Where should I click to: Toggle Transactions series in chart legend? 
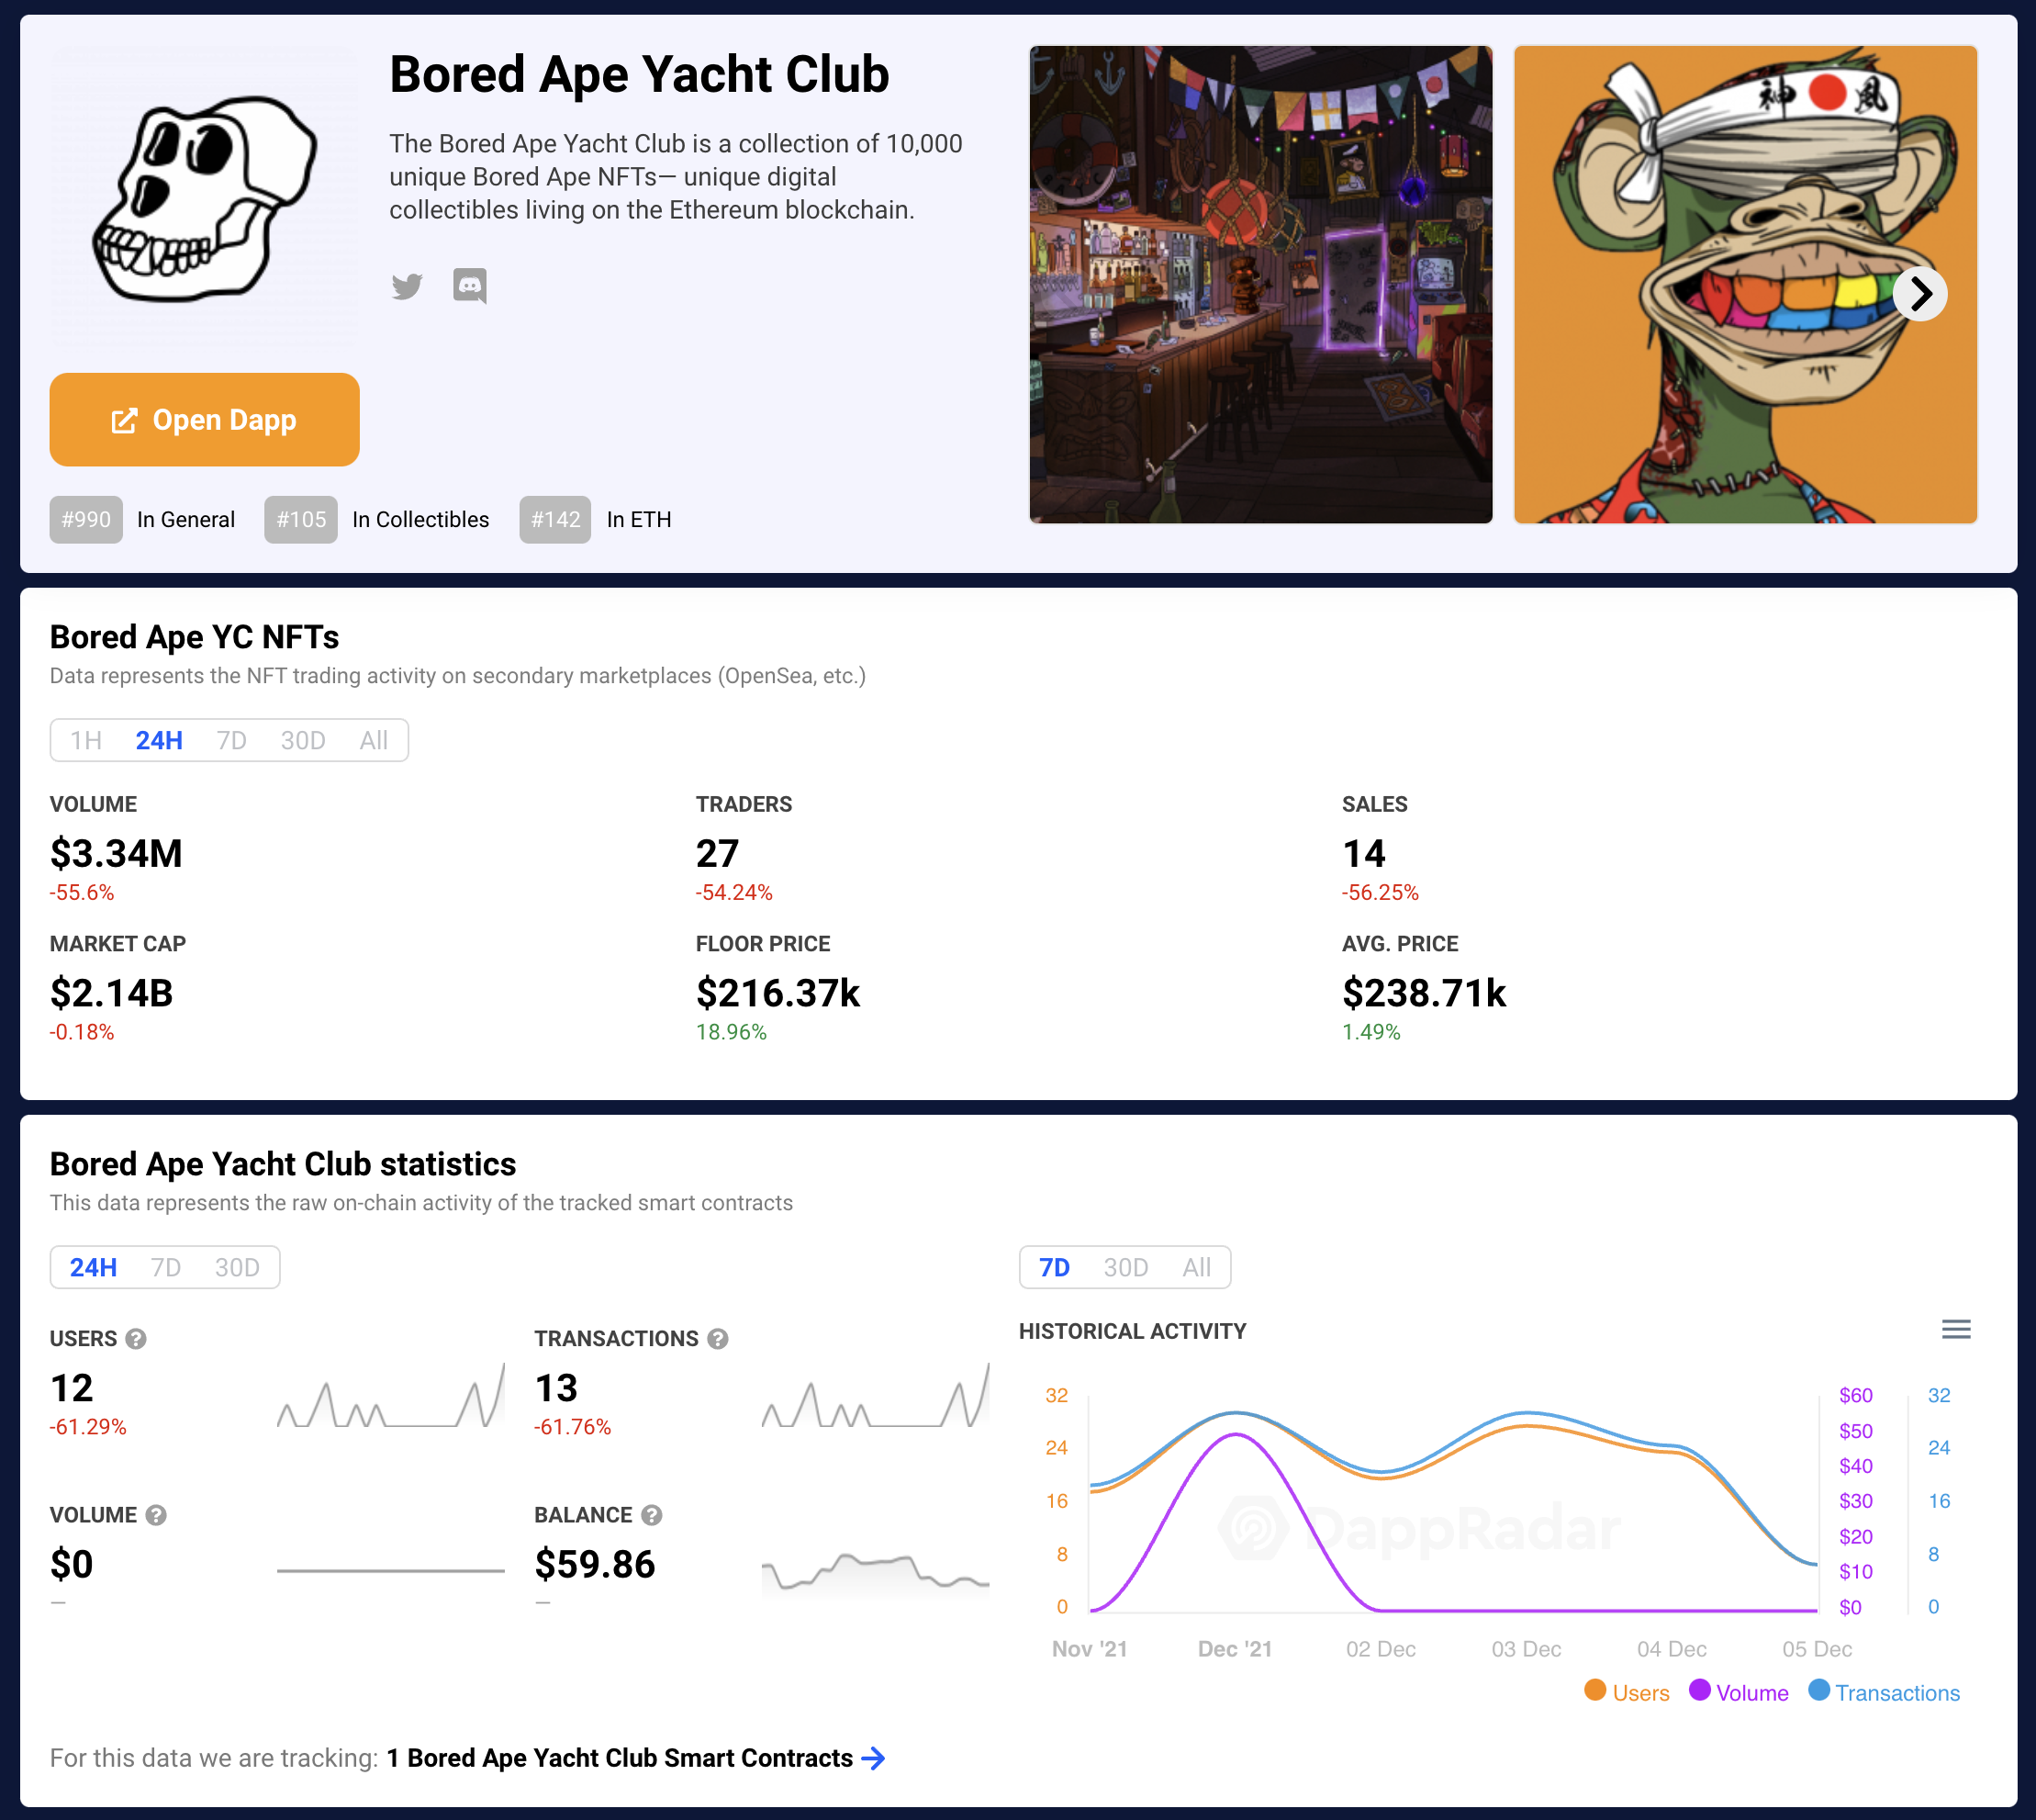coord(1885,1692)
